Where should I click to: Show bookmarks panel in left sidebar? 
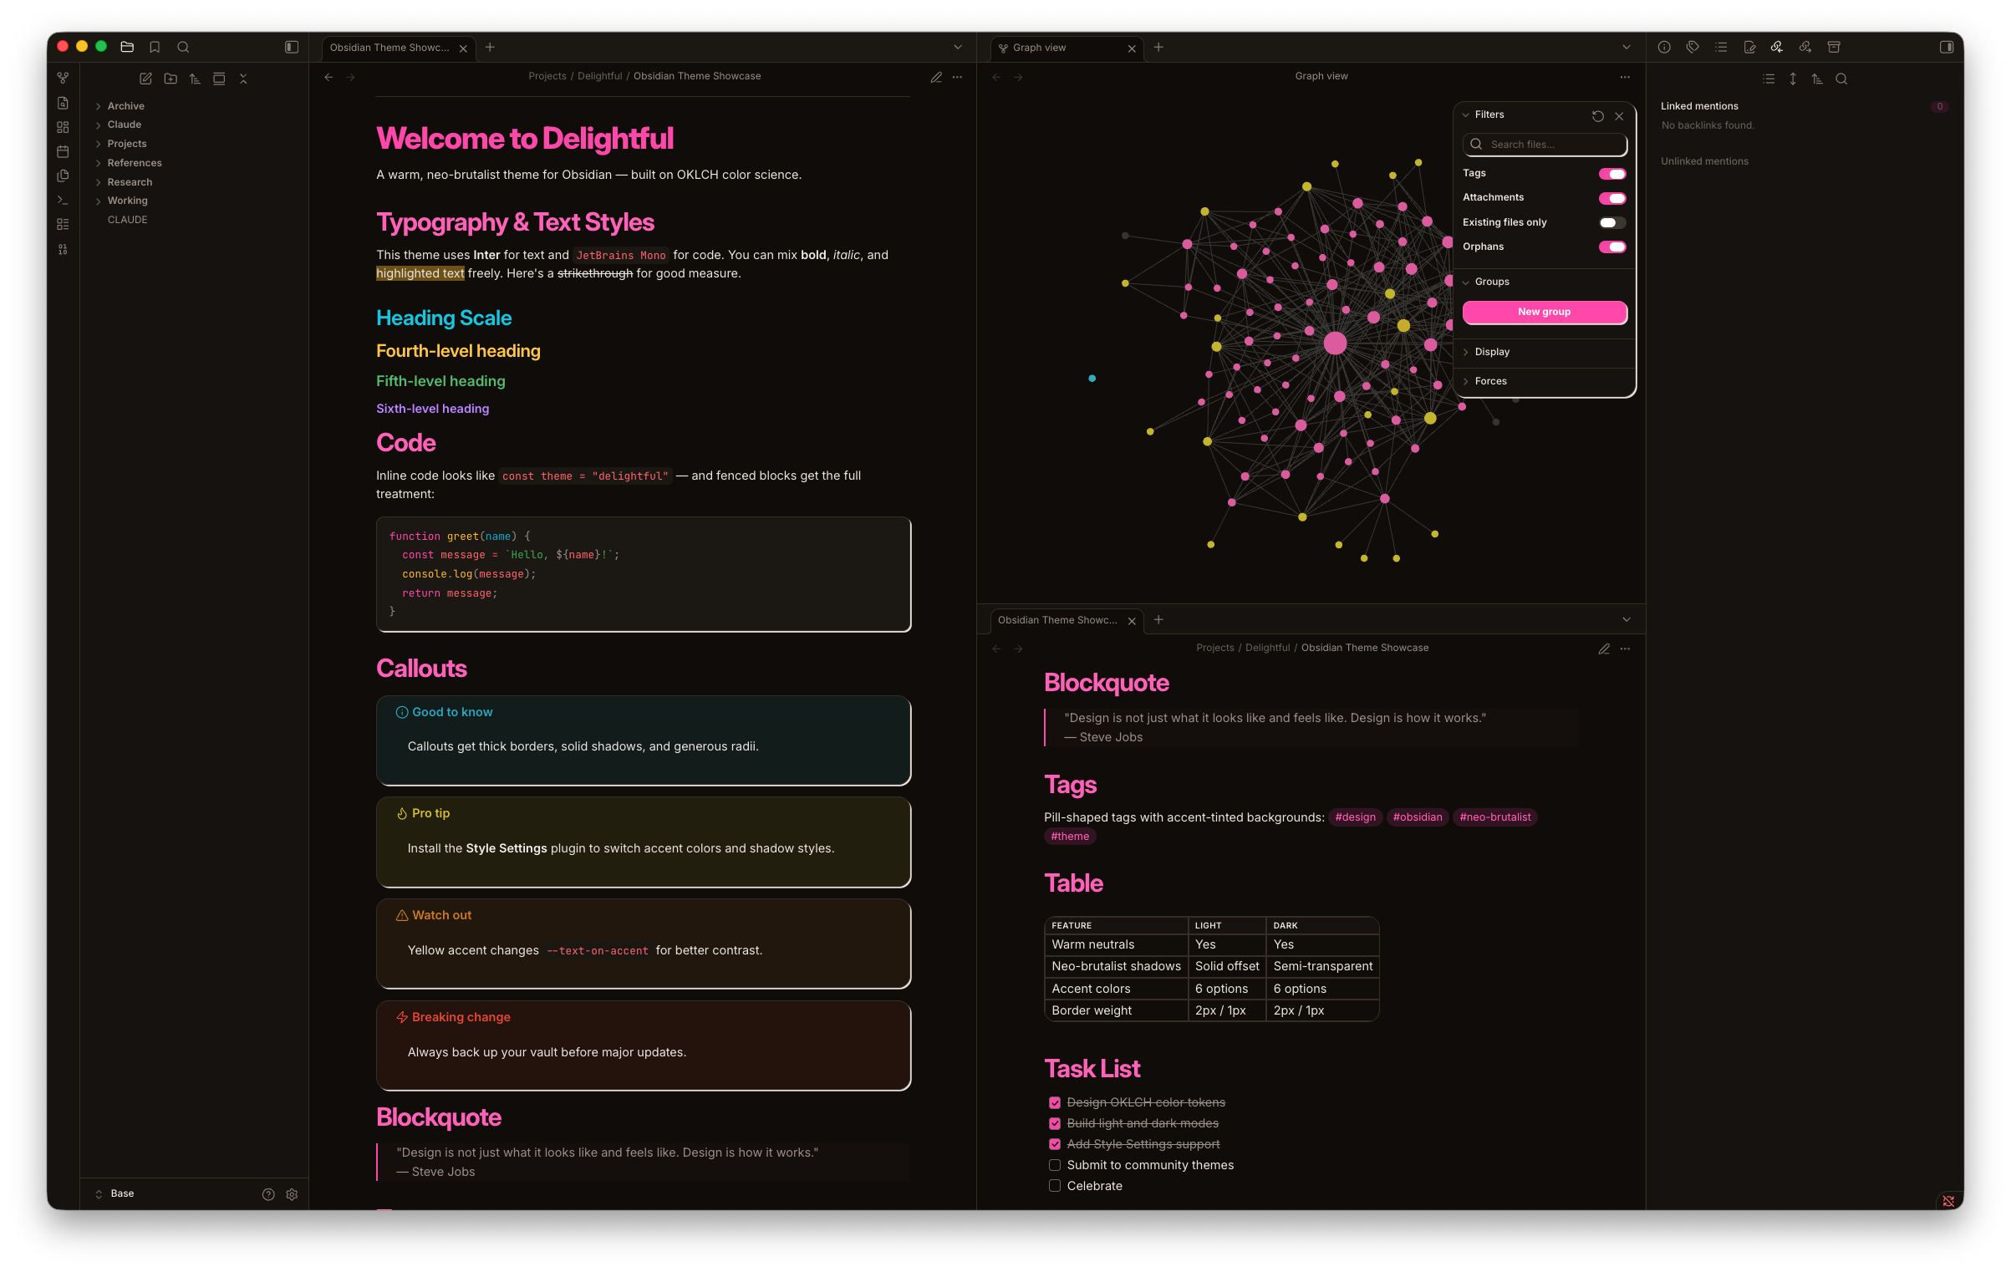(155, 47)
